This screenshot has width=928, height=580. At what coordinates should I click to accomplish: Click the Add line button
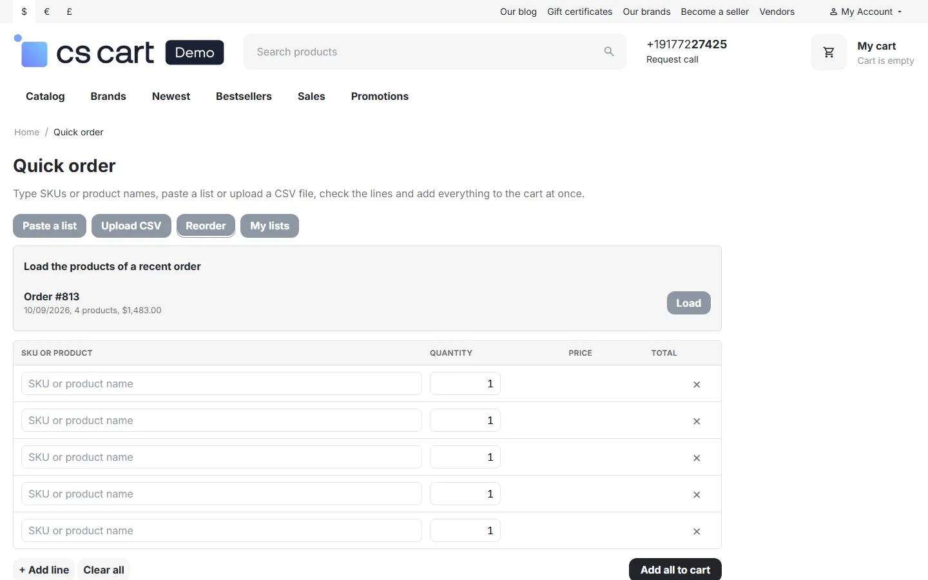tap(44, 570)
